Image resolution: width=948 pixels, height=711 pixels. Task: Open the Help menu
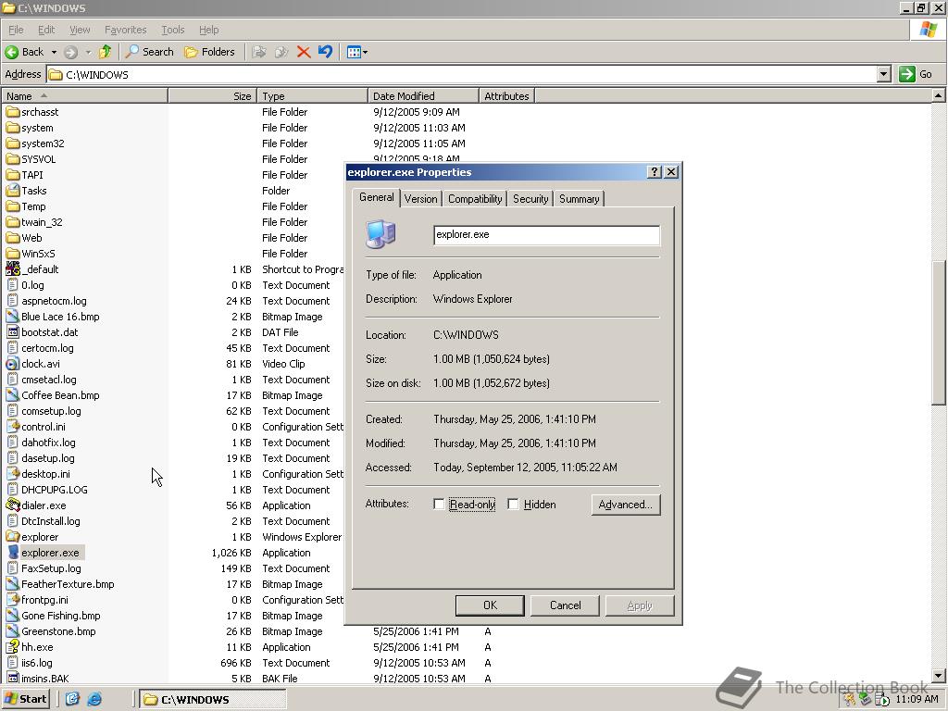coord(208,30)
